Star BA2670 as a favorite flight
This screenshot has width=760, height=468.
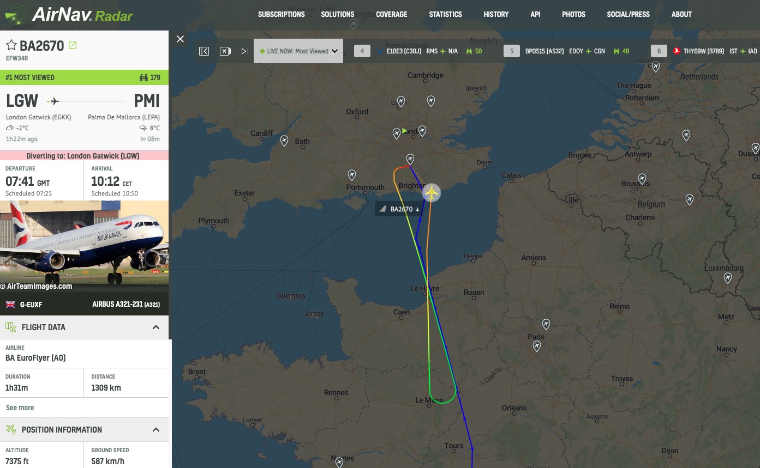(11, 45)
